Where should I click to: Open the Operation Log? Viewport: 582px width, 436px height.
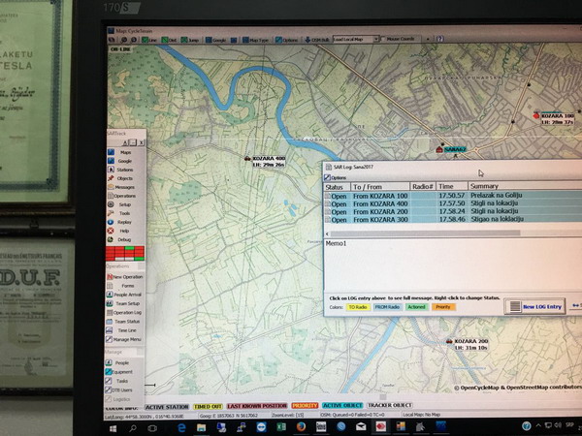point(125,313)
